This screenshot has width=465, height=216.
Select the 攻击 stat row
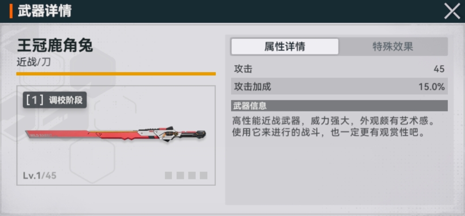pos(339,69)
